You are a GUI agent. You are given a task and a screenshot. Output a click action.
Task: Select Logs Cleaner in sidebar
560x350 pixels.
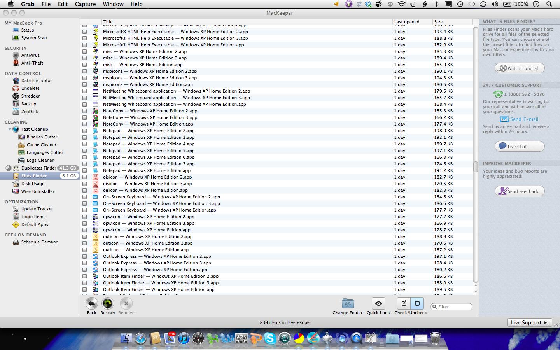tap(40, 160)
